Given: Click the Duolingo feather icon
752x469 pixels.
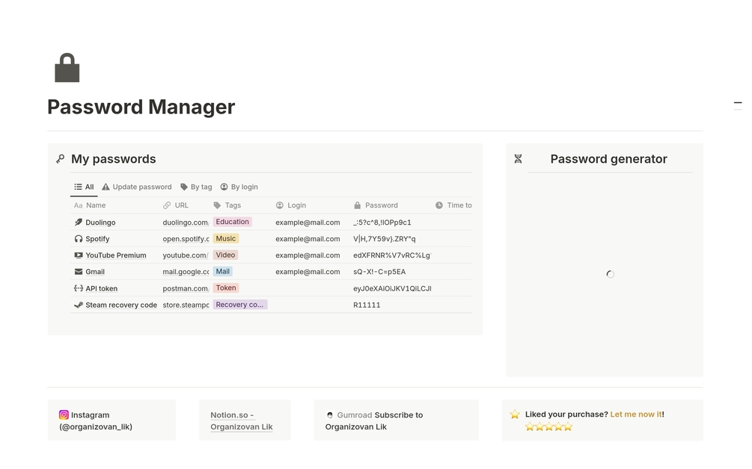Looking at the screenshot, I should coord(78,222).
